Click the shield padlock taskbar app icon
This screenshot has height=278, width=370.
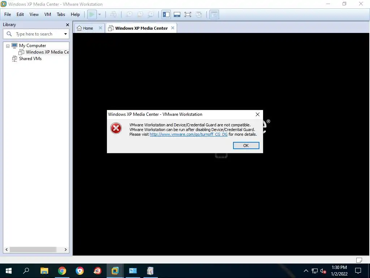[80, 271]
